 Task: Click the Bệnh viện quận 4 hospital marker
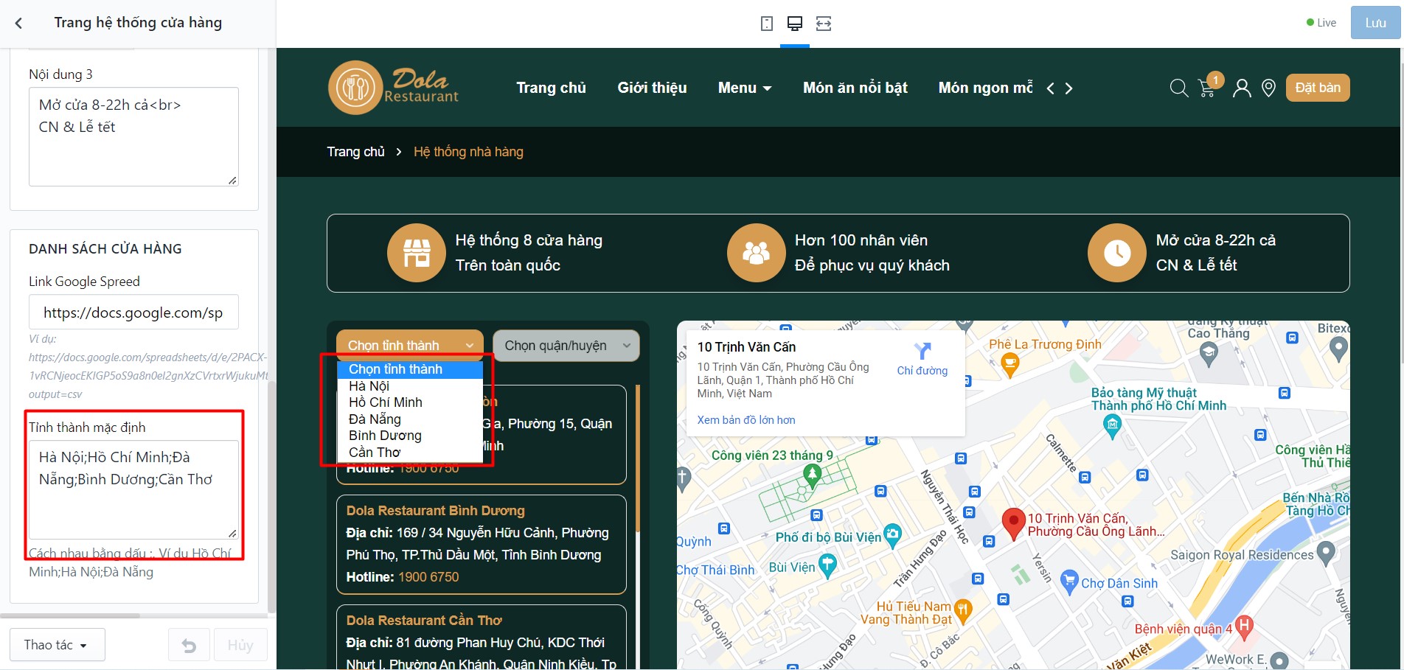click(x=1244, y=627)
